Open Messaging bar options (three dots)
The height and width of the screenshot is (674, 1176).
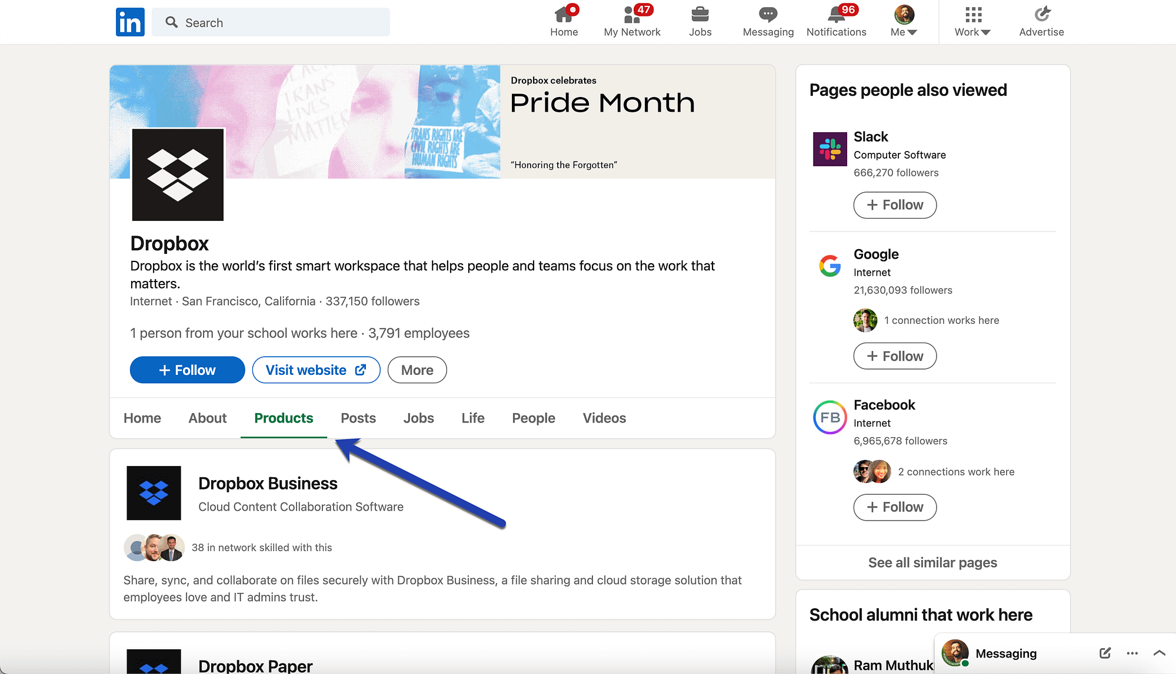[1132, 653]
